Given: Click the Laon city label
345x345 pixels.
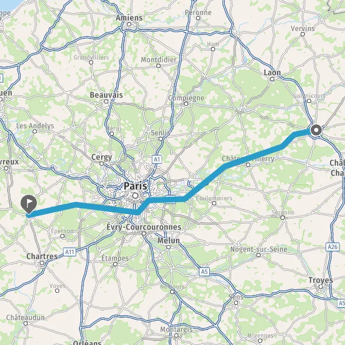Looking at the screenshot, I should [x=272, y=72].
